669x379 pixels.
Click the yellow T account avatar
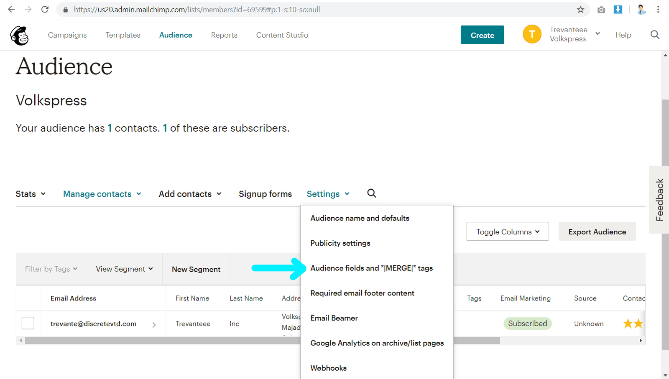pyautogui.click(x=532, y=34)
